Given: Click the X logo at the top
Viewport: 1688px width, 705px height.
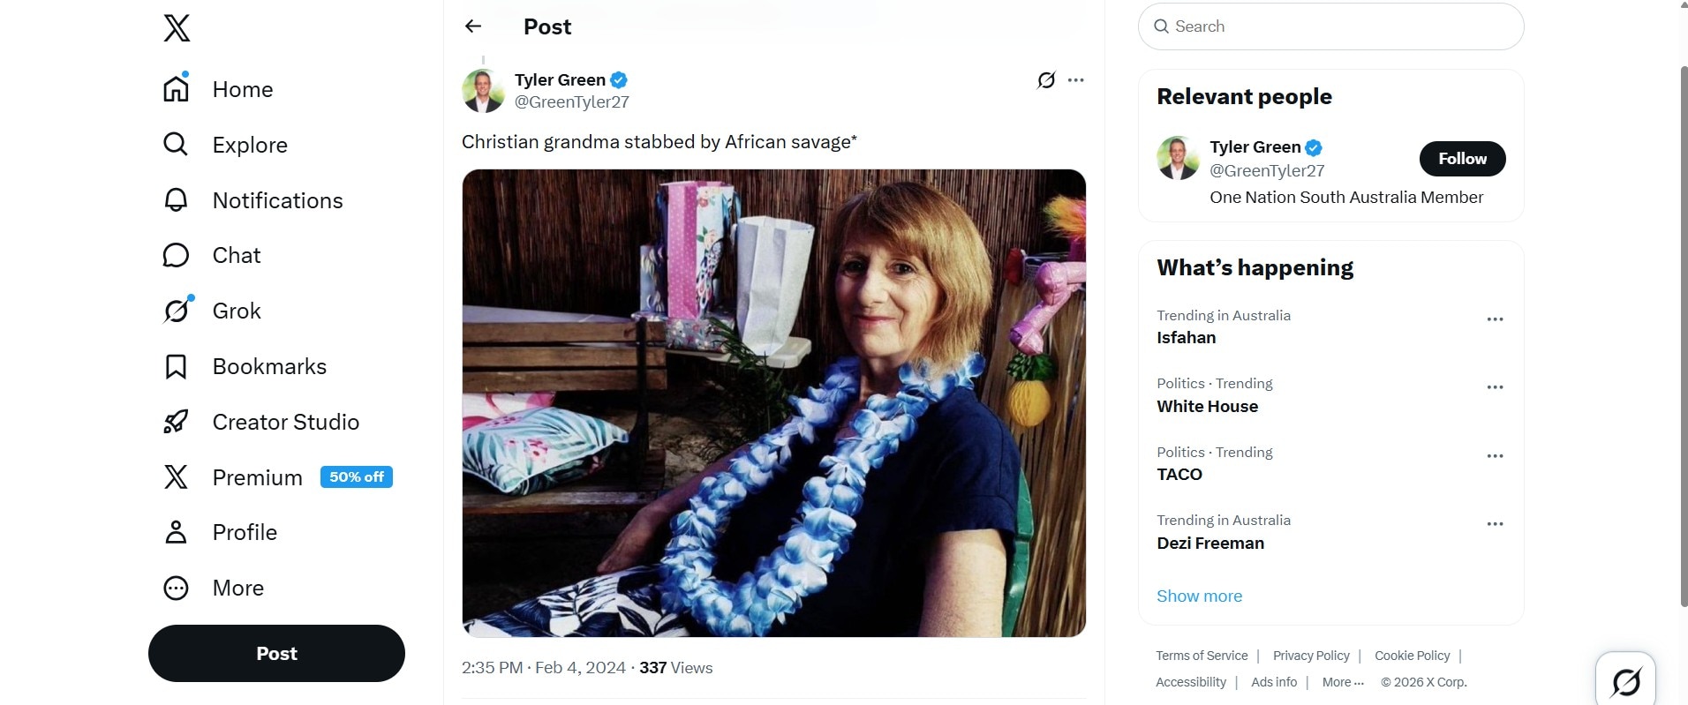Looking at the screenshot, I should [177, 28].
